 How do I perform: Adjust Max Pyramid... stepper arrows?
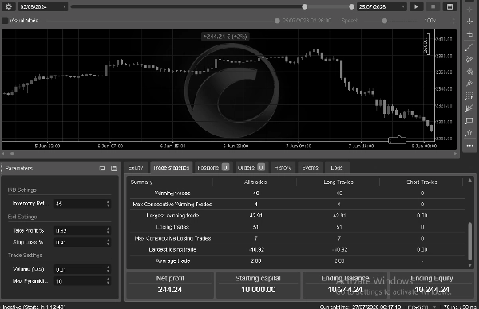coord(108,281)
